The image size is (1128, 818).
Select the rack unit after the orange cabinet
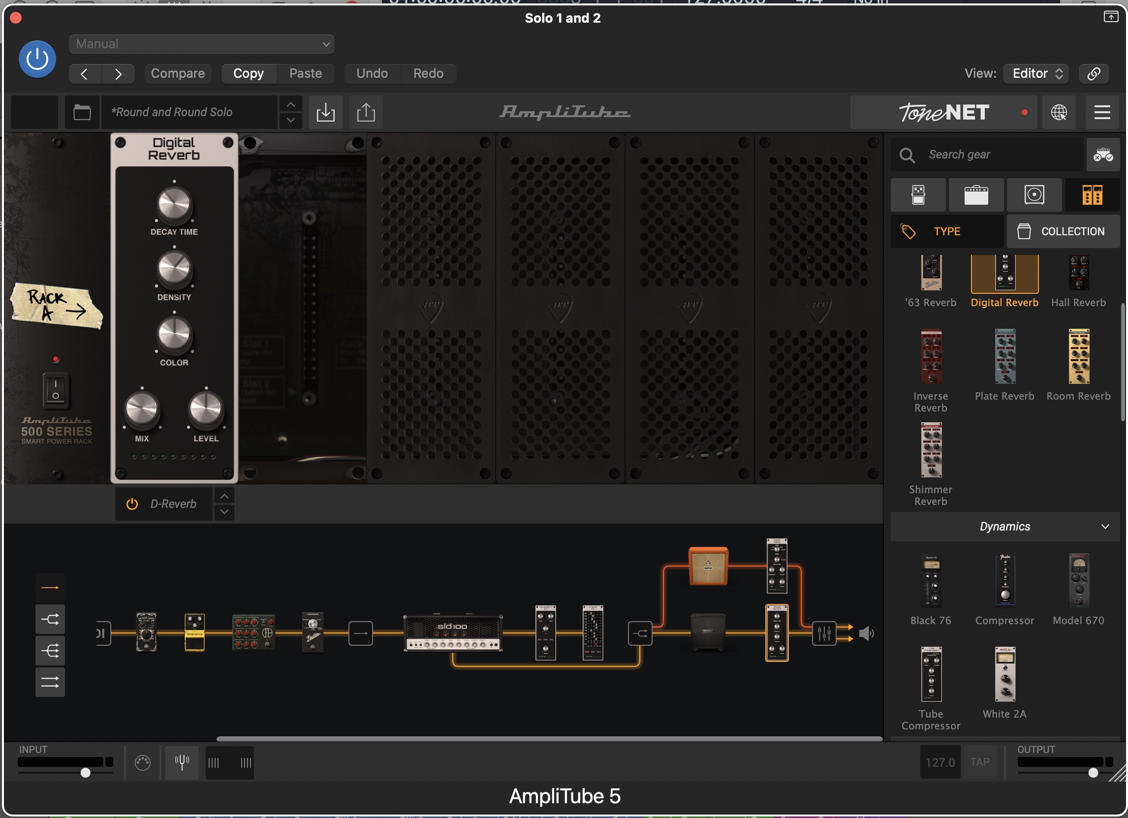[777, 566]
